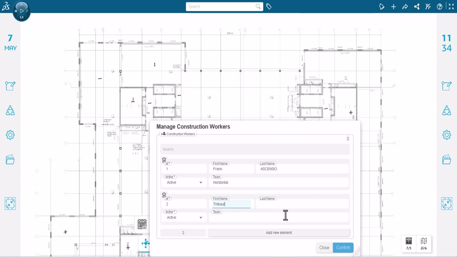Click the Close button in the dialog
This screenshot has height=257, width=457.
pyautogui.click(x=324, y=247)
